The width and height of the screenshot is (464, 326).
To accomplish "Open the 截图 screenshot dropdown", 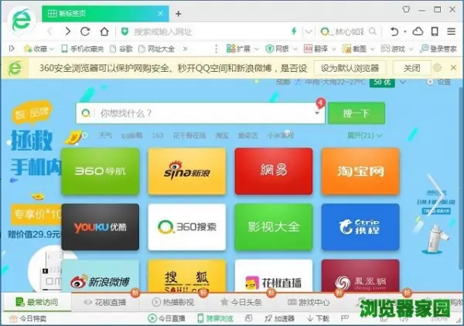I will tap(358, 49).
